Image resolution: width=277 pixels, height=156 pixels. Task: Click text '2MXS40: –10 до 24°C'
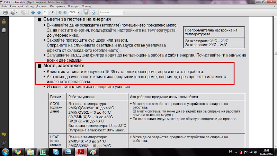pyautogui.click(x=87, y=141)
